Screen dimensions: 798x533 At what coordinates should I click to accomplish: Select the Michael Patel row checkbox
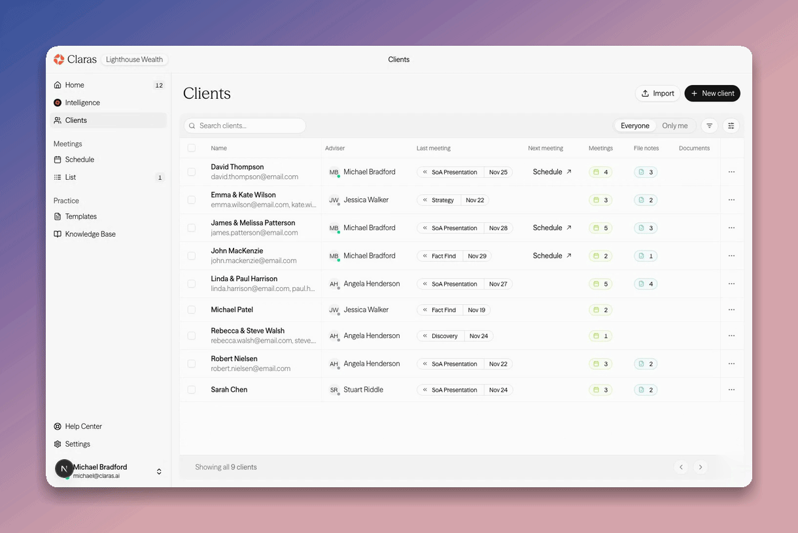pyautogui.click(x=192, y=310)
